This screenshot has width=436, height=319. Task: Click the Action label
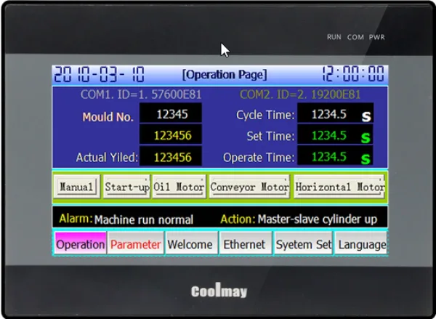[x=238, y=219]
